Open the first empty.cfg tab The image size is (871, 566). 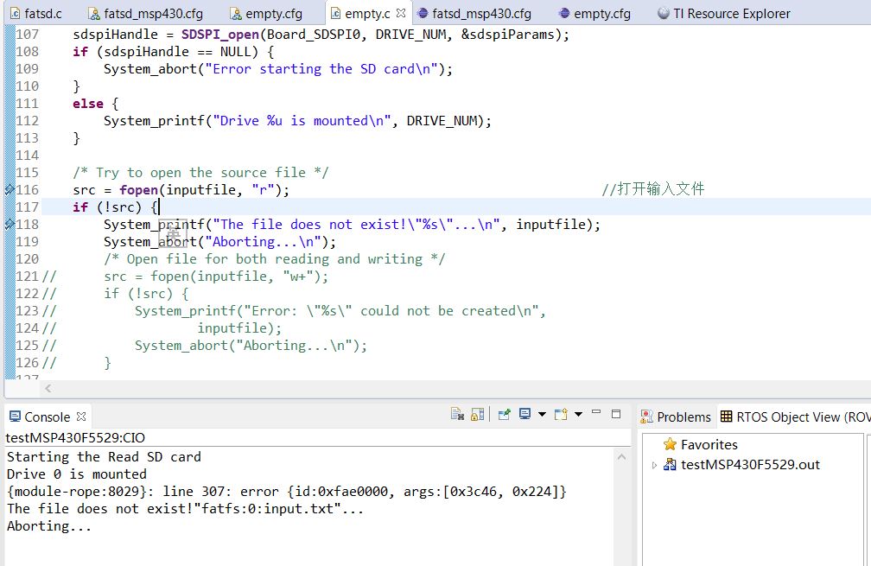[x=266, y=13]
